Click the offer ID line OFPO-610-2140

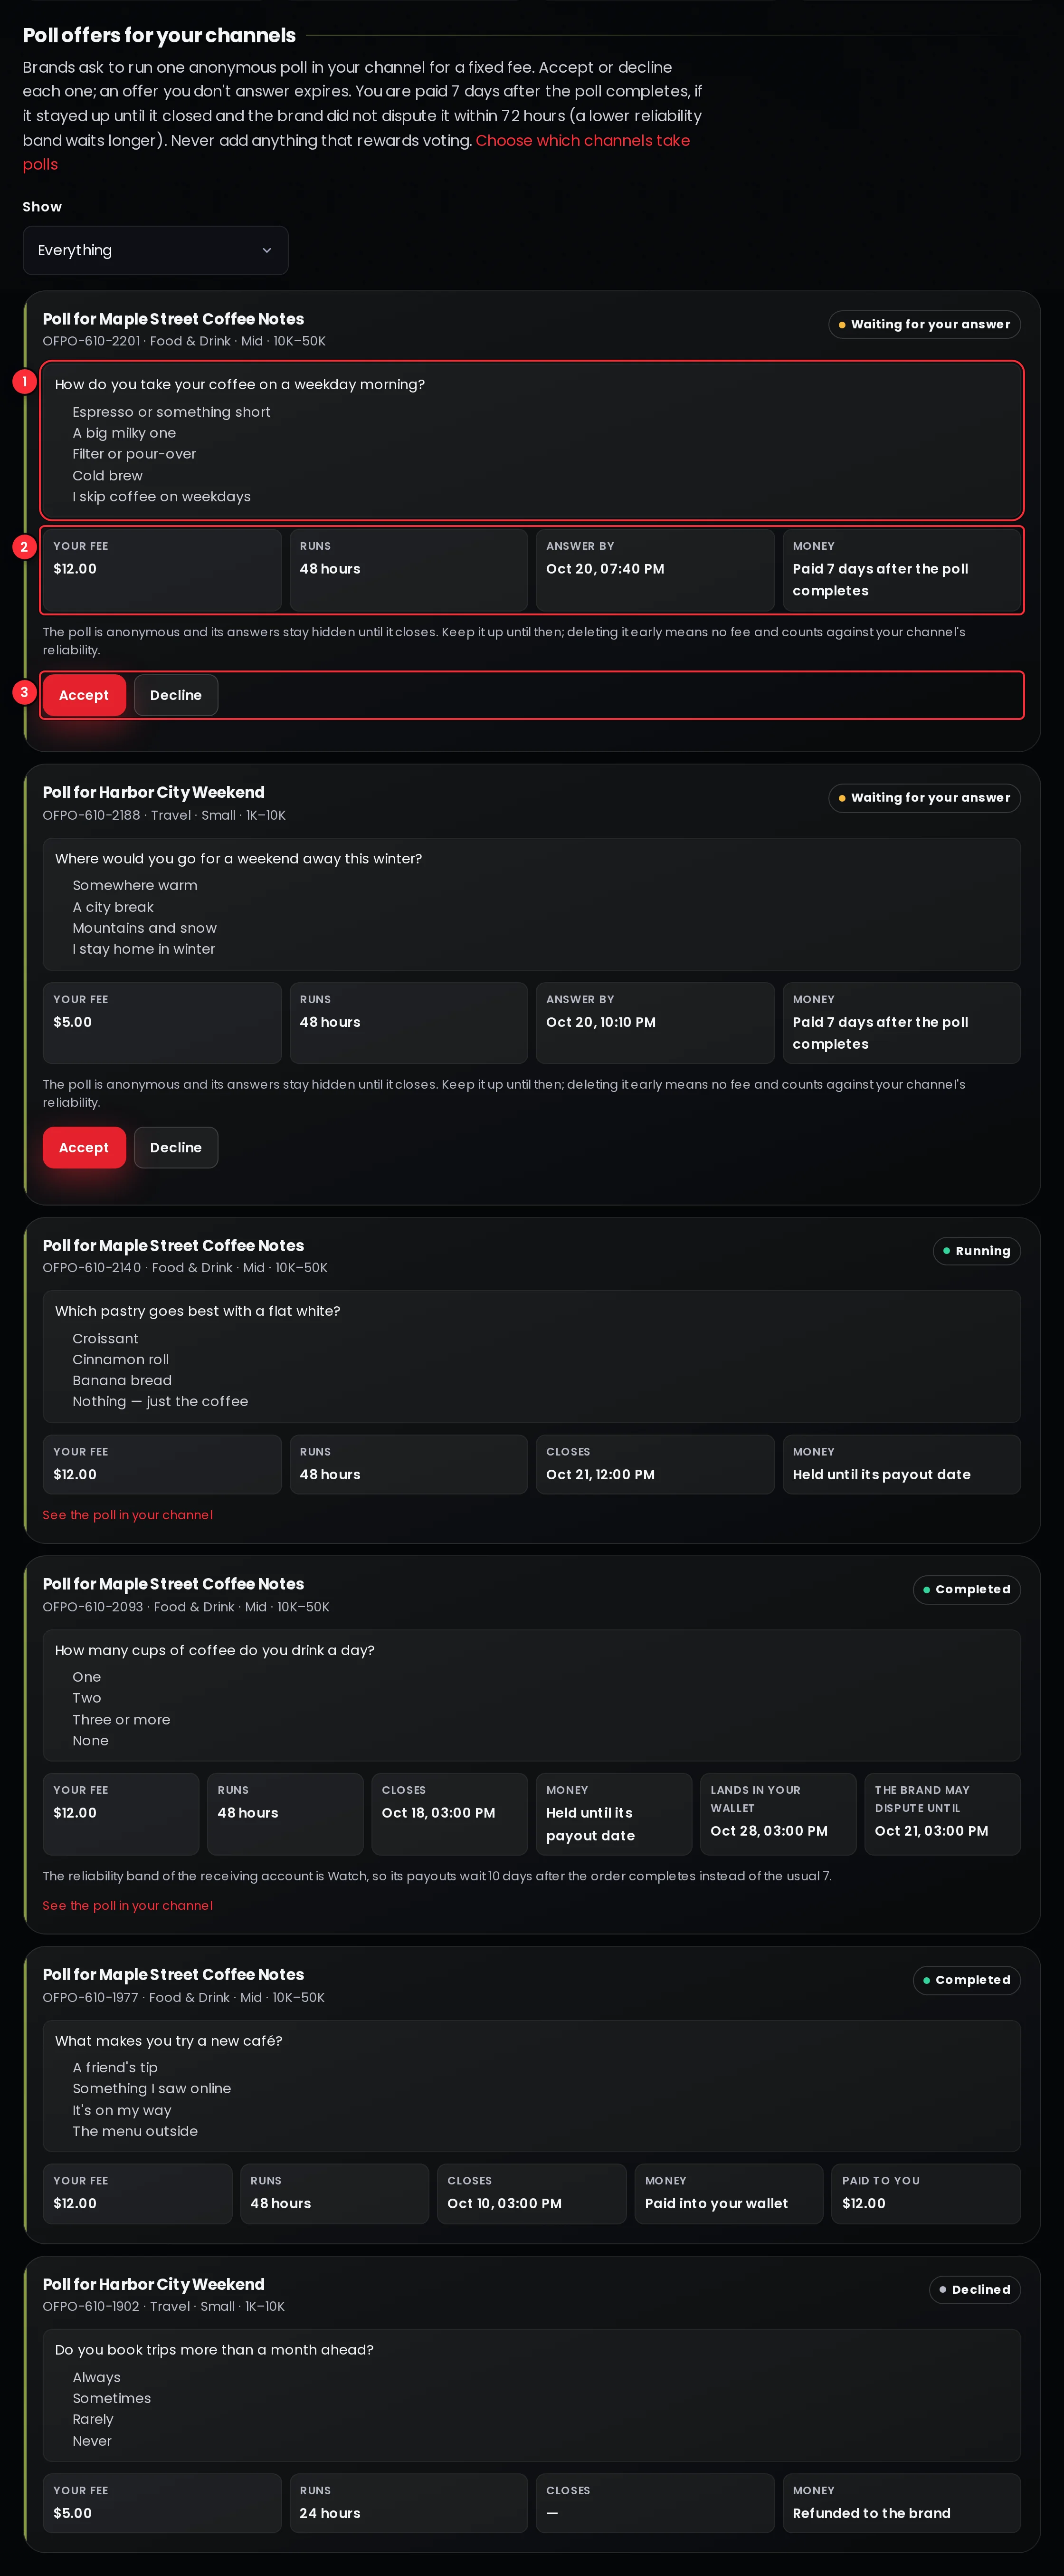(x=185, y=1267)
